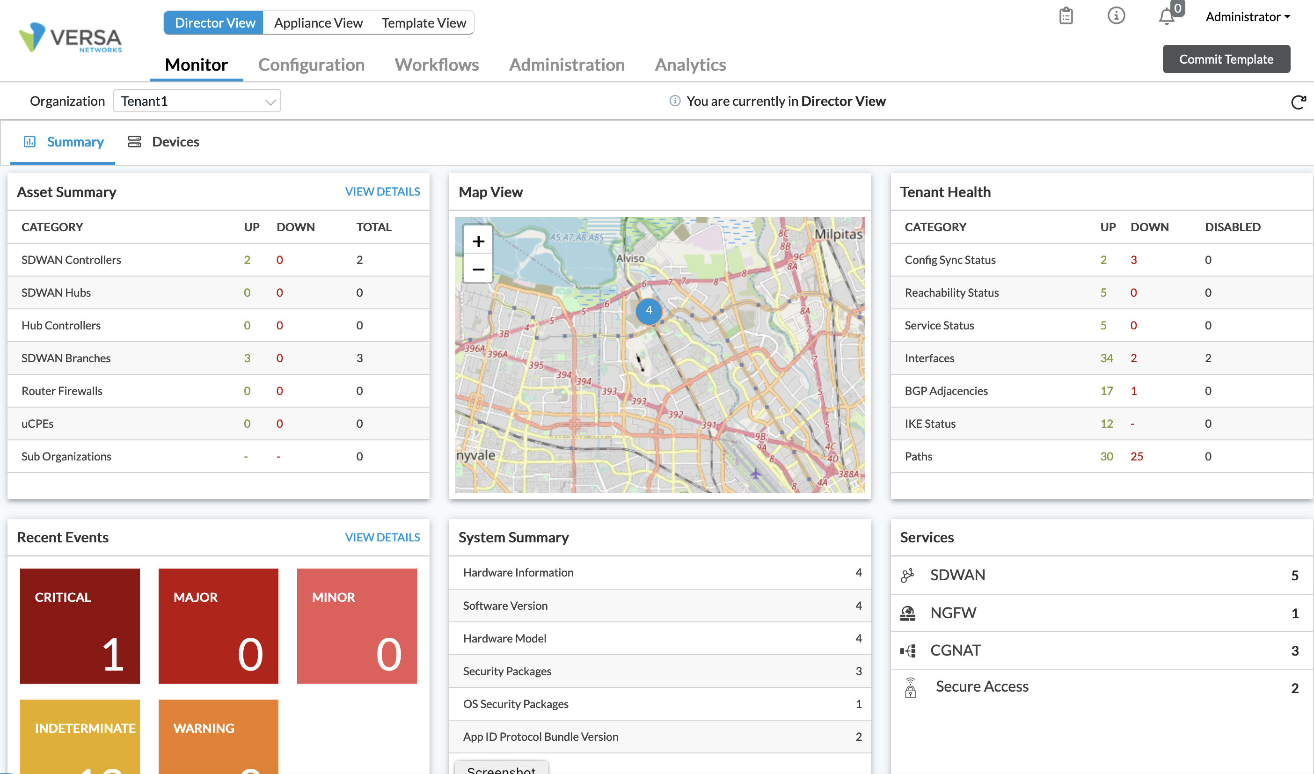1314x774 pixels.
Task: Click the refresh icon at right
Action: [1298, 102]
